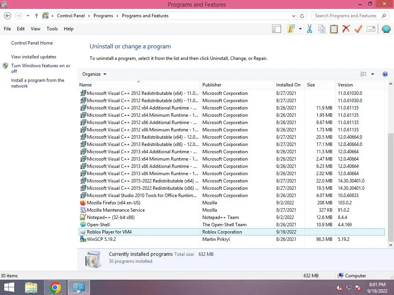Select Mozilla Maintenance Service row
The width and height of the screenshot is (394, 295).
coord(231,210)
